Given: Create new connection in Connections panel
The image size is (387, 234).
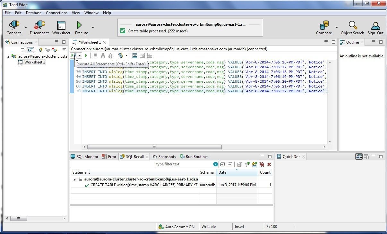Looking at the screenshot, I should click(x=40, y=50).
